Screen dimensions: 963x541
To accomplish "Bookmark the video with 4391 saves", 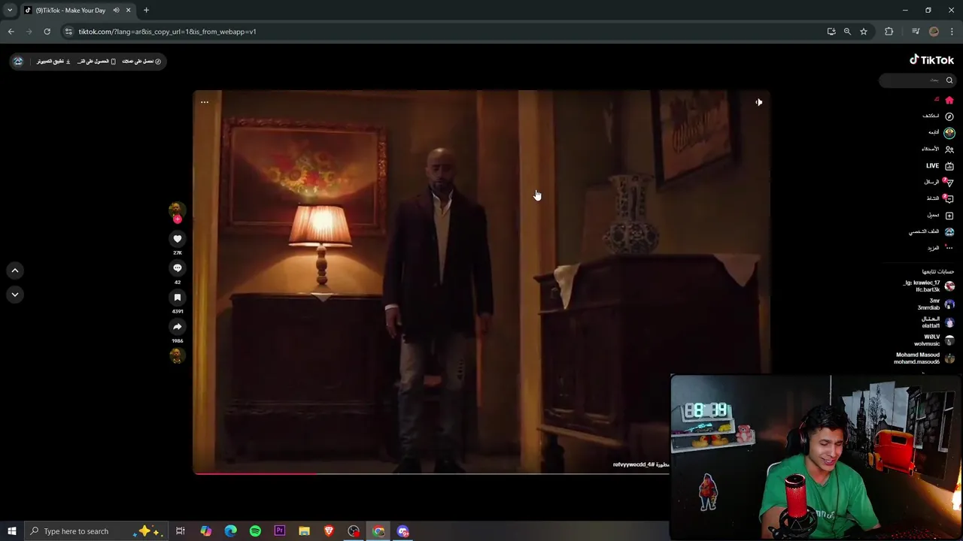I will pyautogui.click(x=178, y=298).
